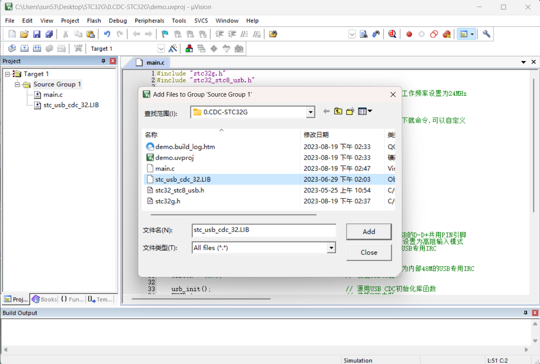Click the Redo arrow icon
This screenshot has width=540, height=364.
[120, 34]
